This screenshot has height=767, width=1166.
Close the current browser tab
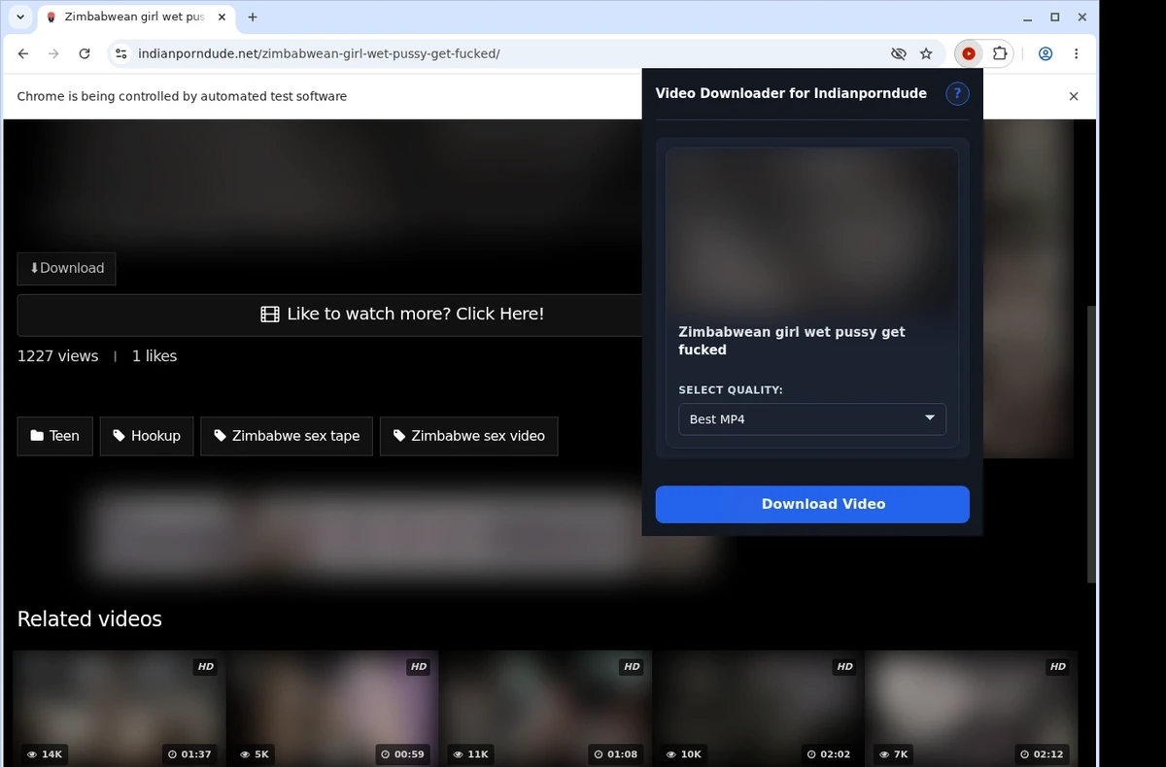(222, 17)
